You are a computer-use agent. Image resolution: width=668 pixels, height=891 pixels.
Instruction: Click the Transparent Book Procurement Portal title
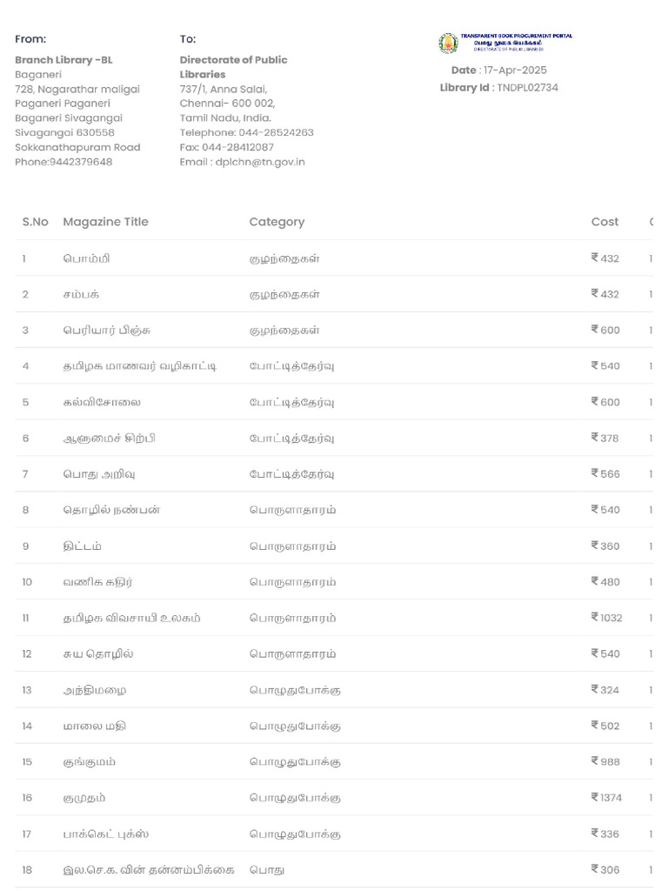516,36
